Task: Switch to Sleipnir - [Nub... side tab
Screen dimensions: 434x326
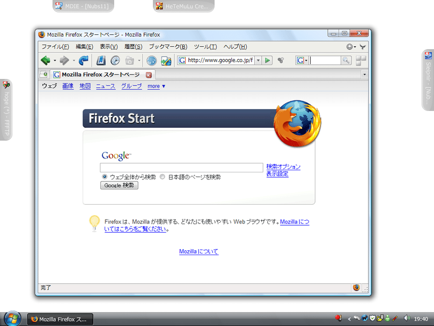Action: [428, 80]
